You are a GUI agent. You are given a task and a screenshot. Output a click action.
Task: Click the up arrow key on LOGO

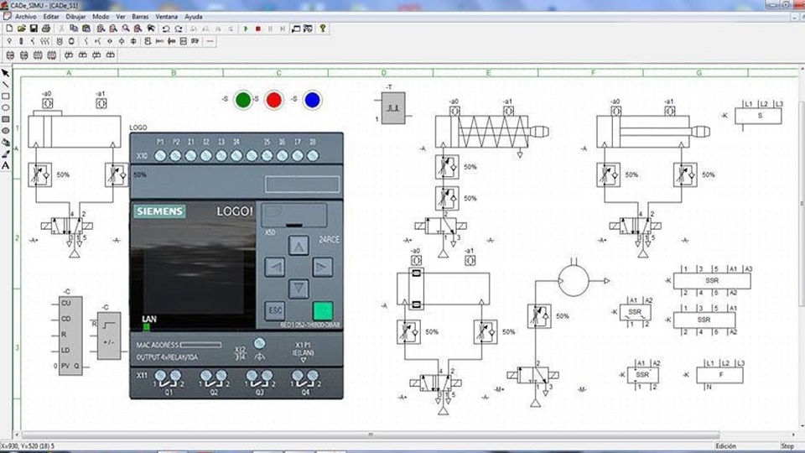(x=299, y=246)
